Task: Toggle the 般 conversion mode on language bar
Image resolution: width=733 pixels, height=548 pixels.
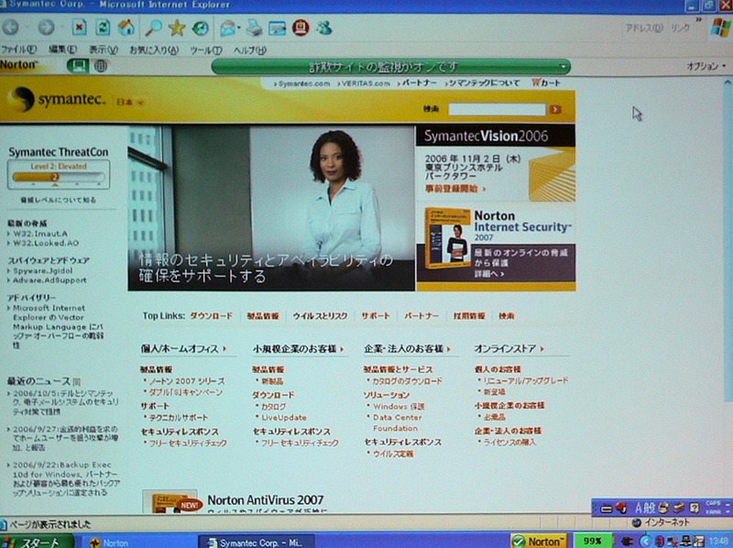Action: pyautogui.click(x=650, y=508)
